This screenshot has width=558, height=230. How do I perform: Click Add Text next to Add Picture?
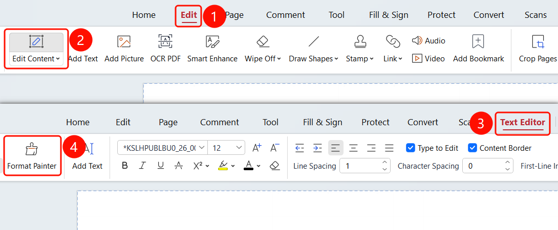click(x=83, y=59)
